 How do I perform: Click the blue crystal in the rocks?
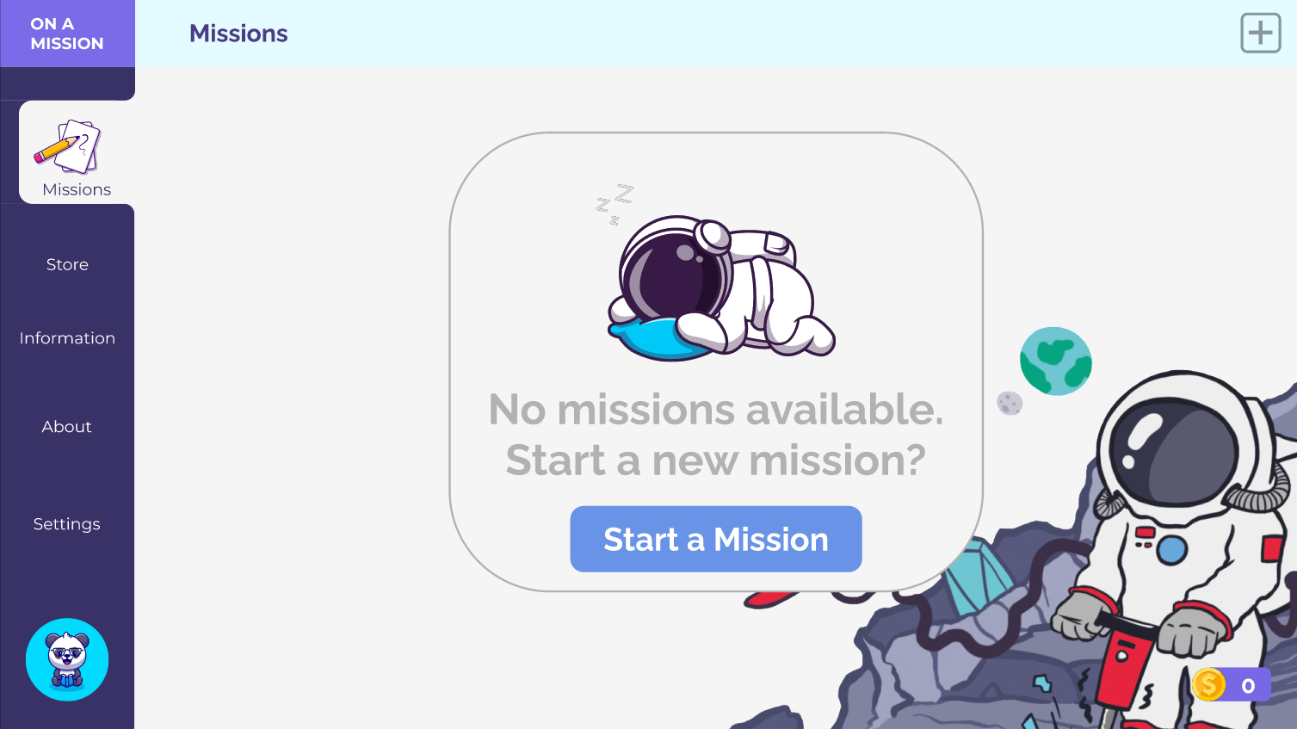pos(977,576)
